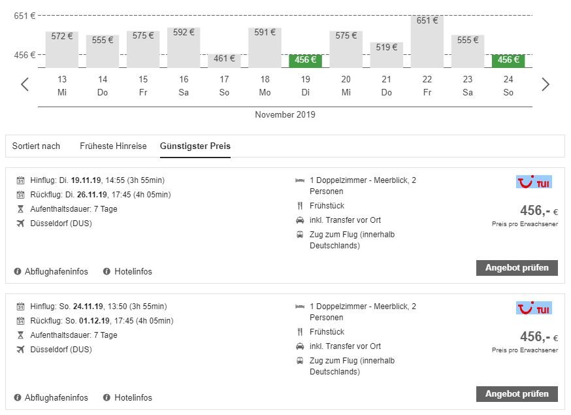Screen dimensions: 571x415
Task: Check the offer departing 19.11.19
Action: pyautogui.click(x=517, y=267)
